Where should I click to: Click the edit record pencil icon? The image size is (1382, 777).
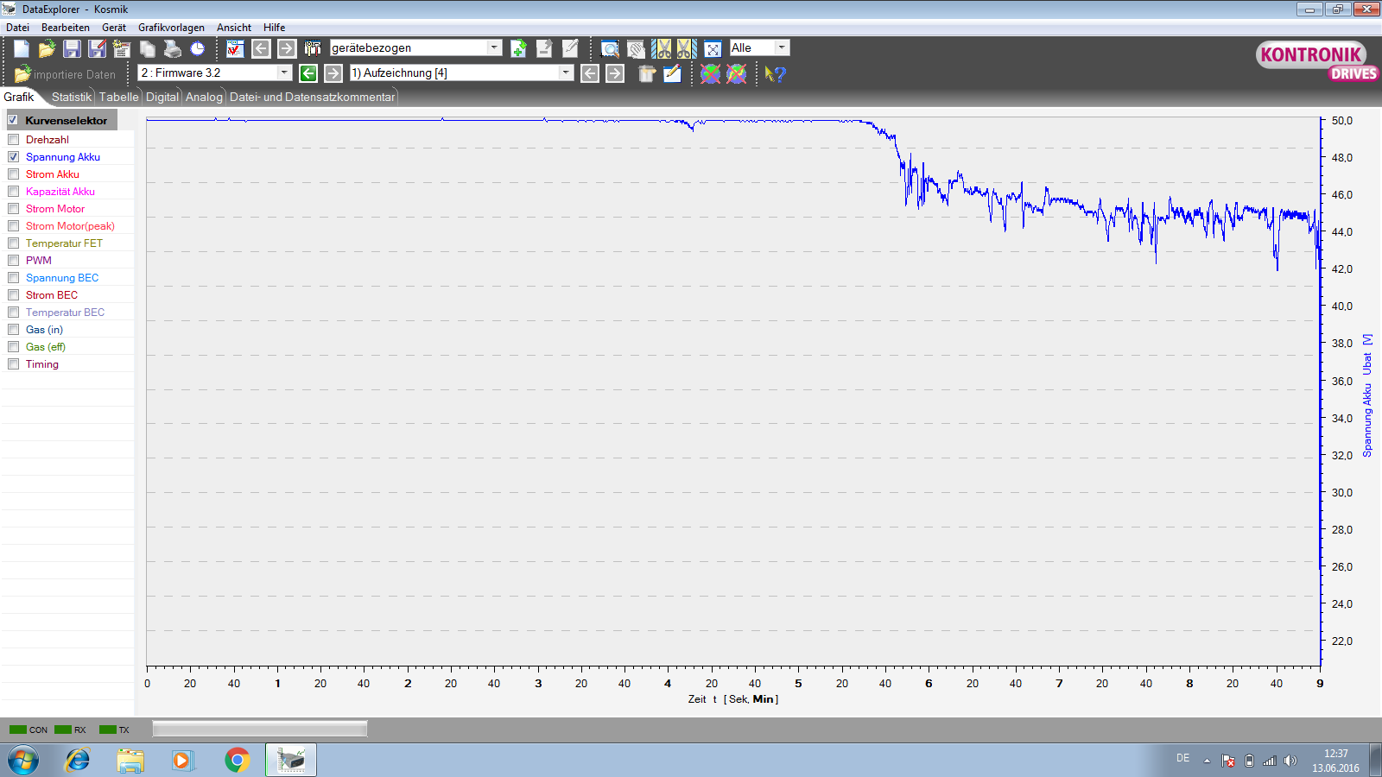pos(672,73)
